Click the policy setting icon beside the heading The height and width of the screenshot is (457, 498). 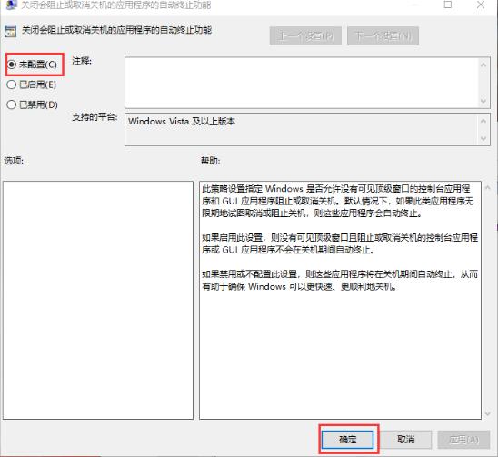[x=11, y=32]
